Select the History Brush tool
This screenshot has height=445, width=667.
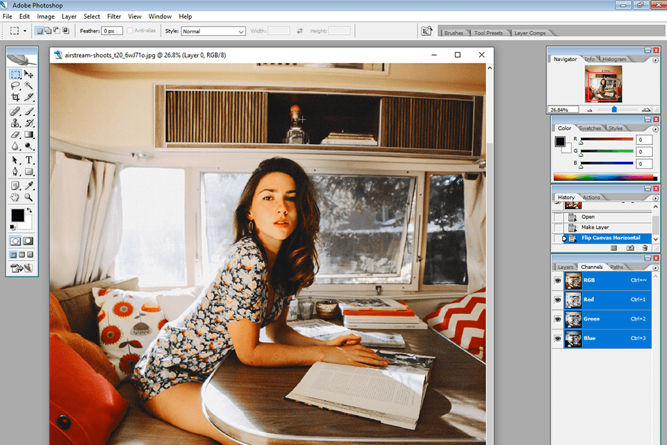coord(28,123)
